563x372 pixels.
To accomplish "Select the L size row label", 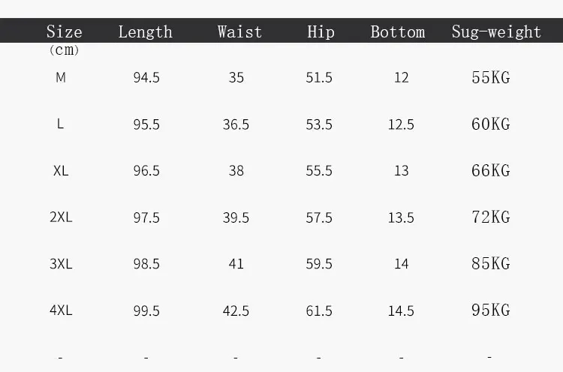I will coord(60,124).
